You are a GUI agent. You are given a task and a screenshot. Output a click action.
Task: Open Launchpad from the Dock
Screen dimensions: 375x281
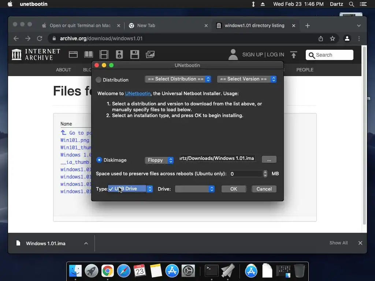click(x=91, y=271)
